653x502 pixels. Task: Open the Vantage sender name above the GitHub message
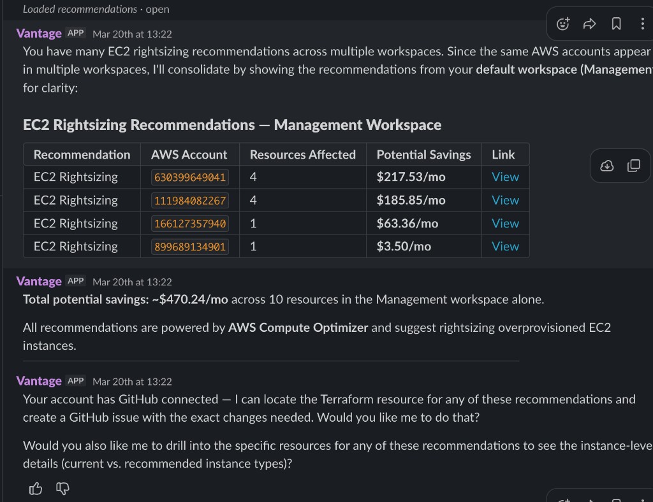click(x=39, y=381)
